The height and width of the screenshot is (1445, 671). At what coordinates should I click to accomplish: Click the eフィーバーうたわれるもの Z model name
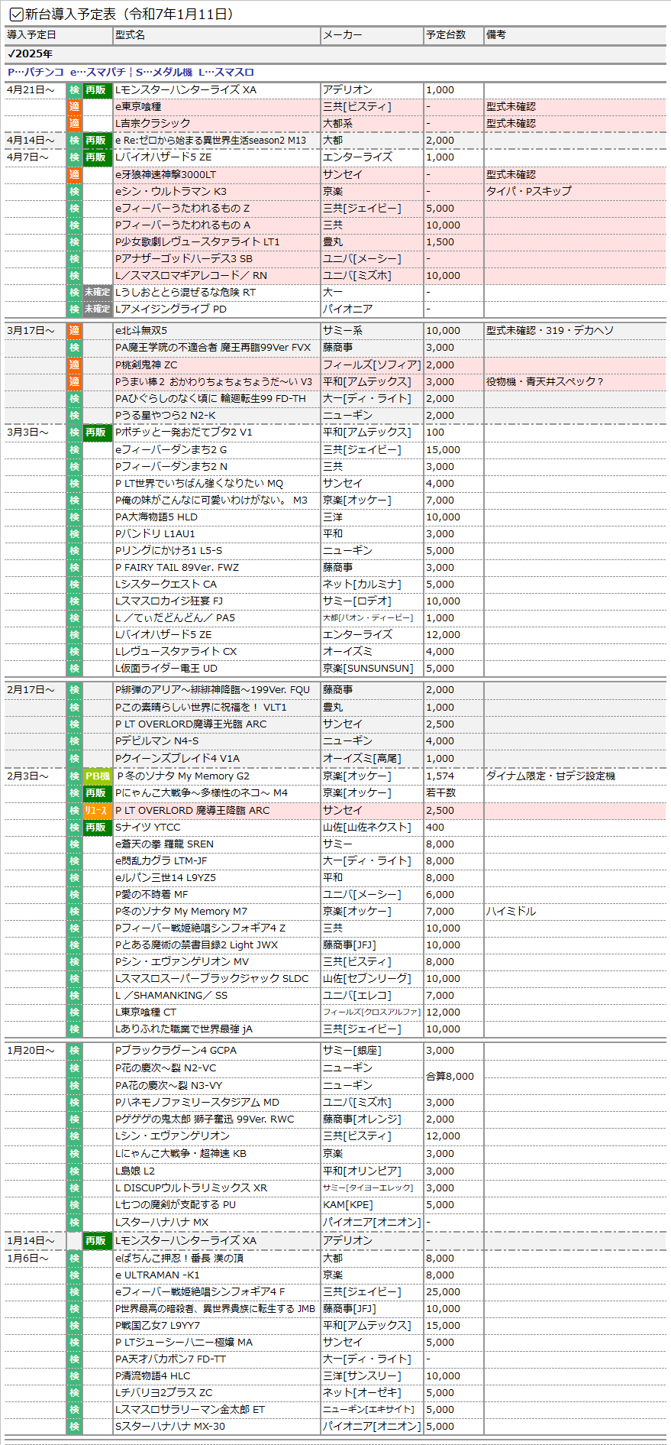click(x=182, y=209)
